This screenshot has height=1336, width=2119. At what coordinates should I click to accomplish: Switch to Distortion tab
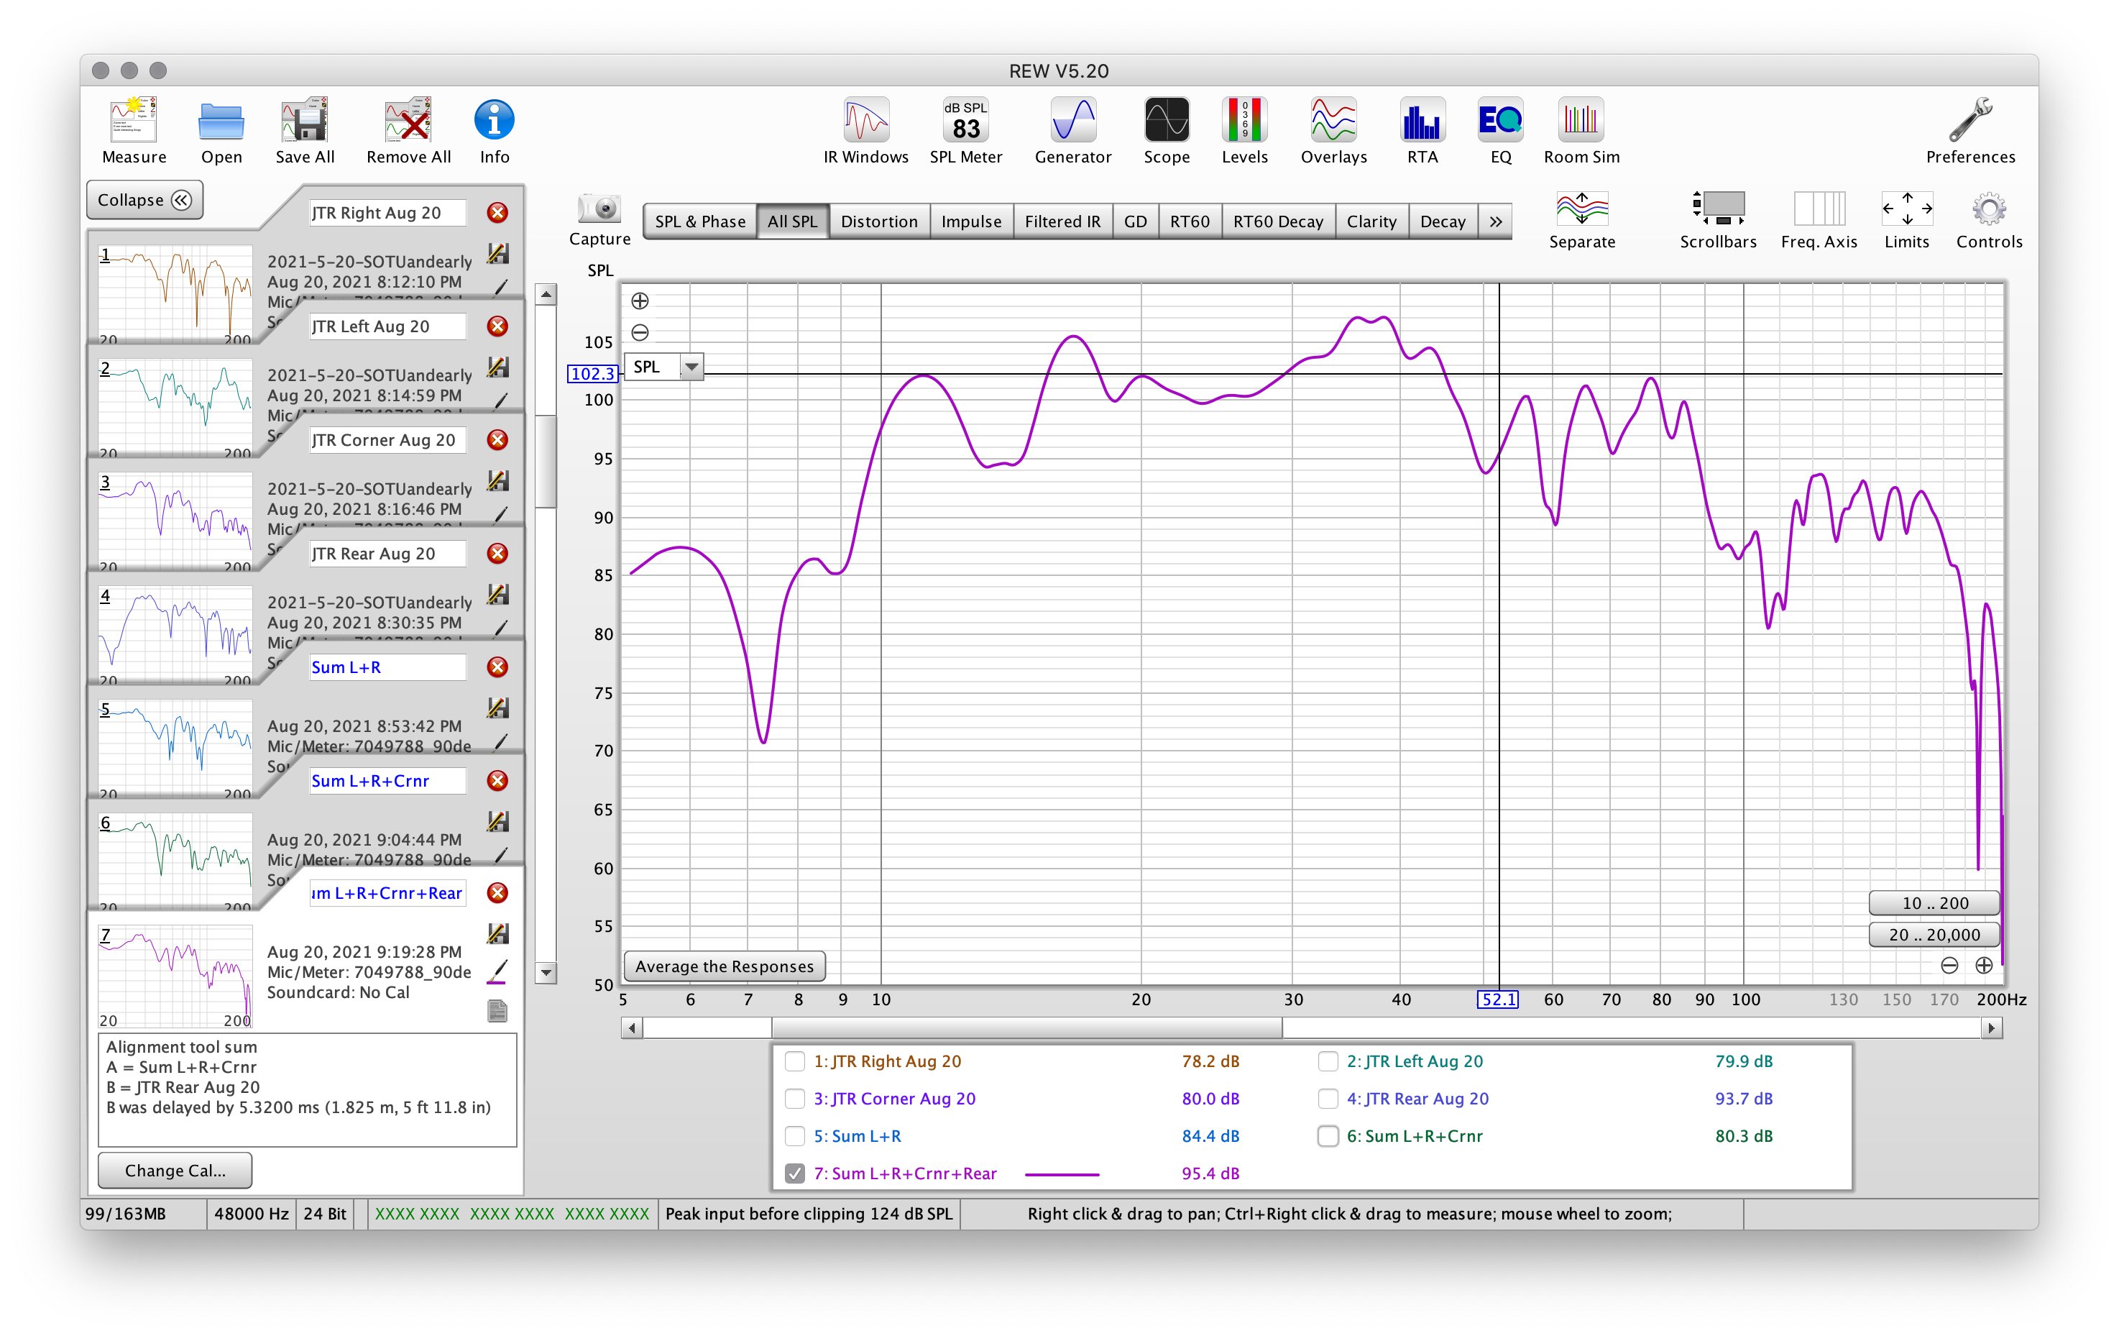[x=878, y=221]
